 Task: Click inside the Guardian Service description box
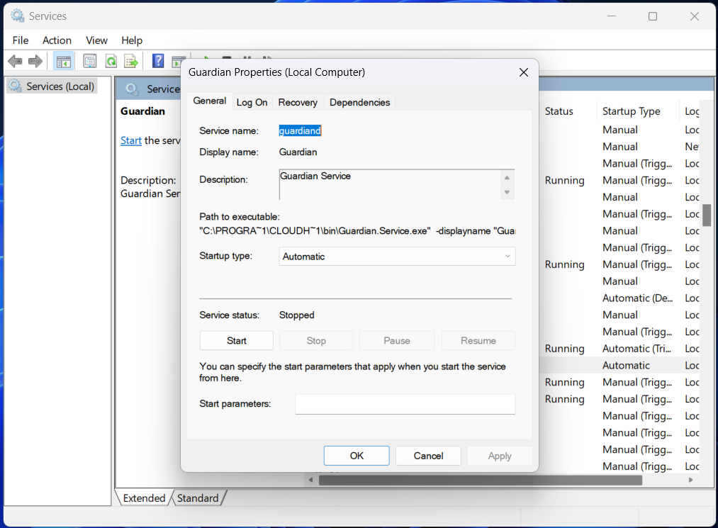click(390, 184)
